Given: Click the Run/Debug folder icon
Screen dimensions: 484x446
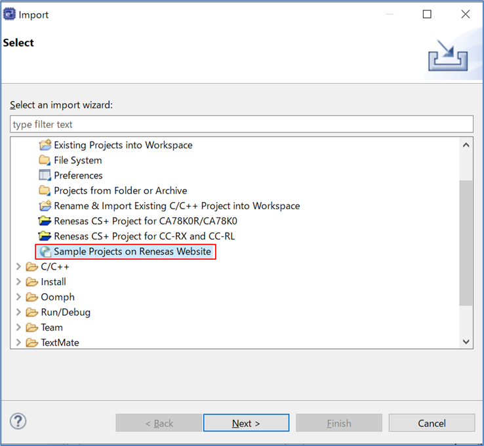Looking at the screenshot, I should (x=31, y=312).
